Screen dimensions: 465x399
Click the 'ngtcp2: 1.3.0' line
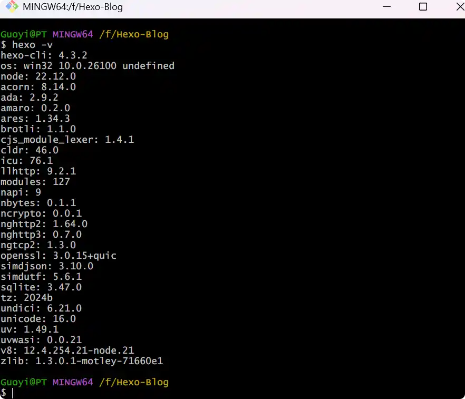38,245
